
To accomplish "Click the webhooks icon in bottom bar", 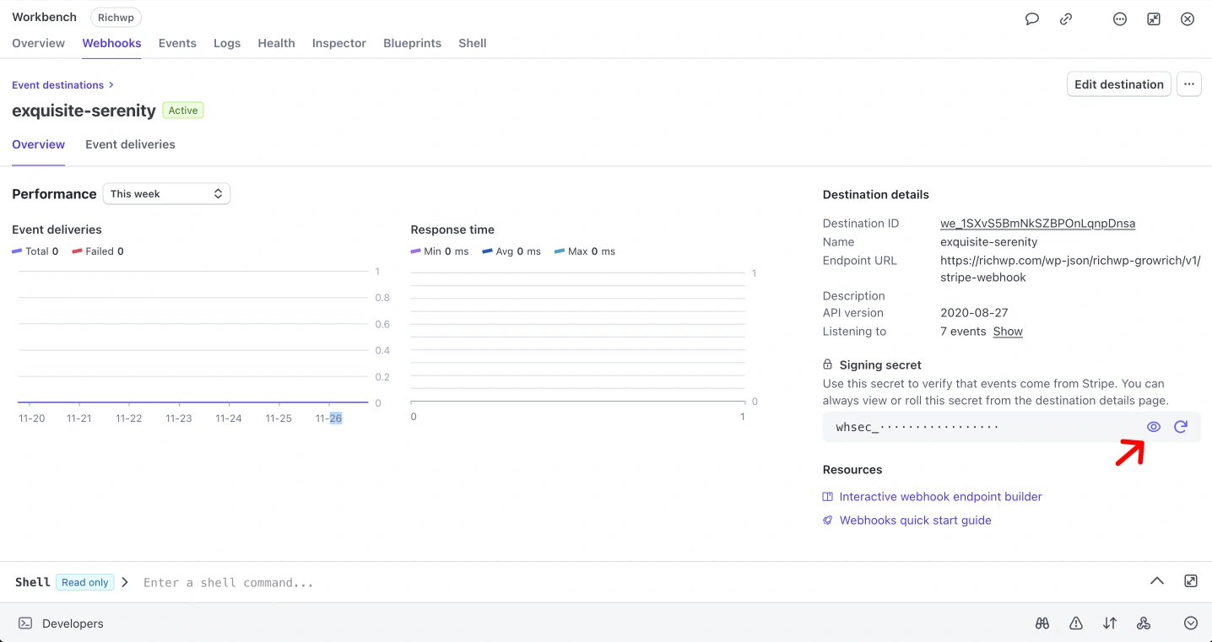I will pyautogui.click(x=1144, y=623).
